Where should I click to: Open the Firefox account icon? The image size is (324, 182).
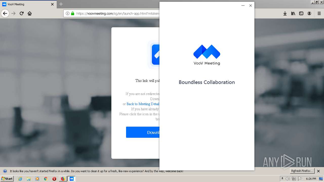(309, 13)
